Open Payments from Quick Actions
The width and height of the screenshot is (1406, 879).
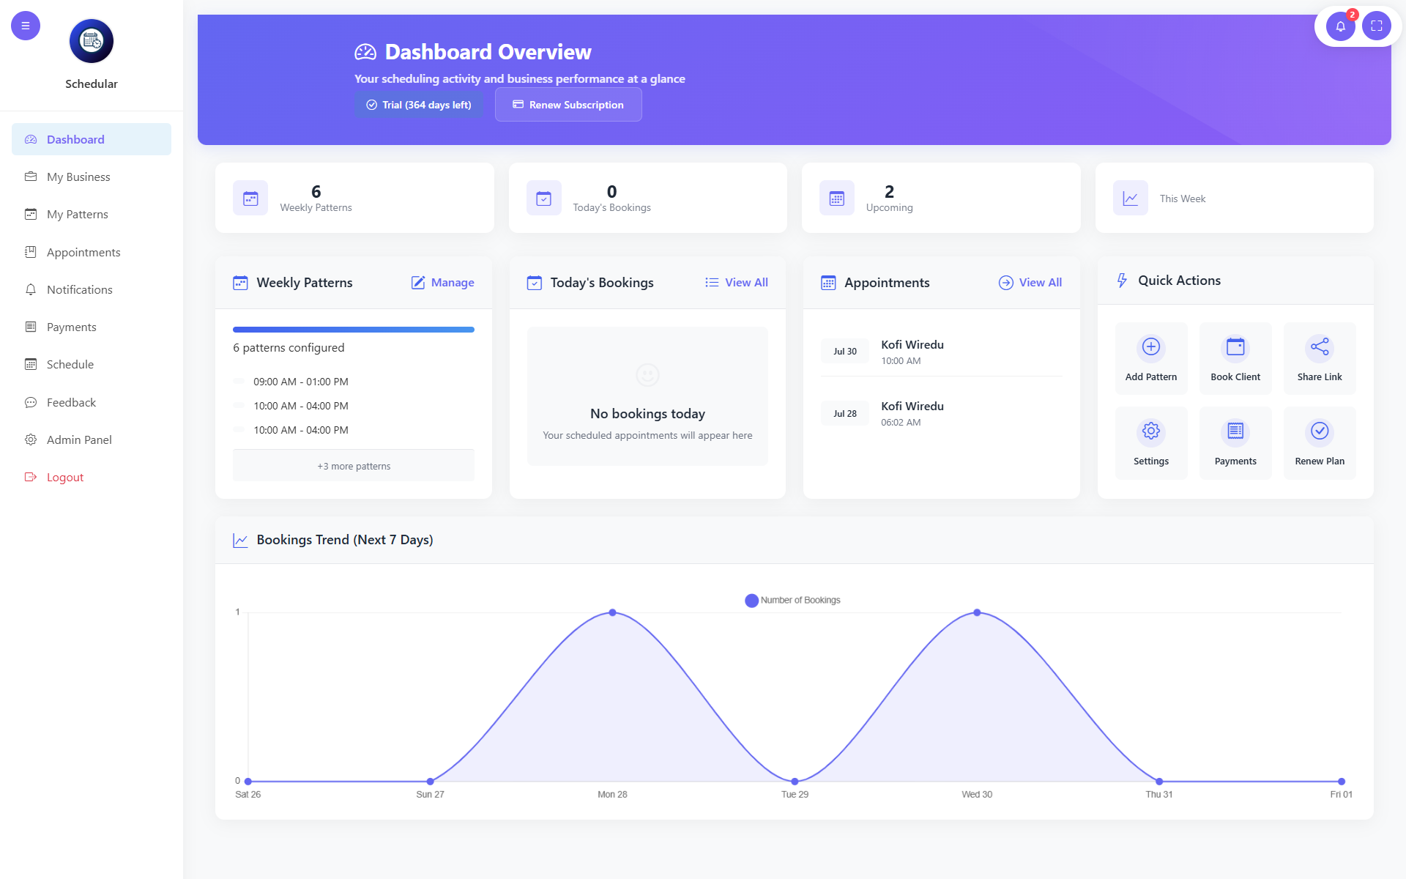coord(1235,442)
